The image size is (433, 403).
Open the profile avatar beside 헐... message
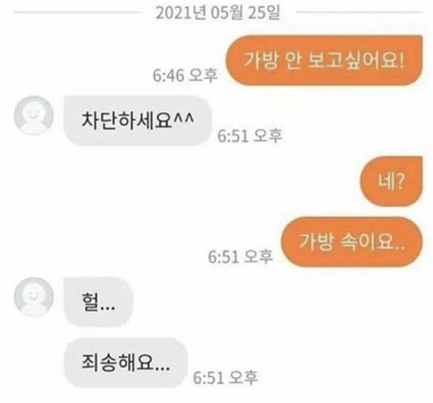34,297
